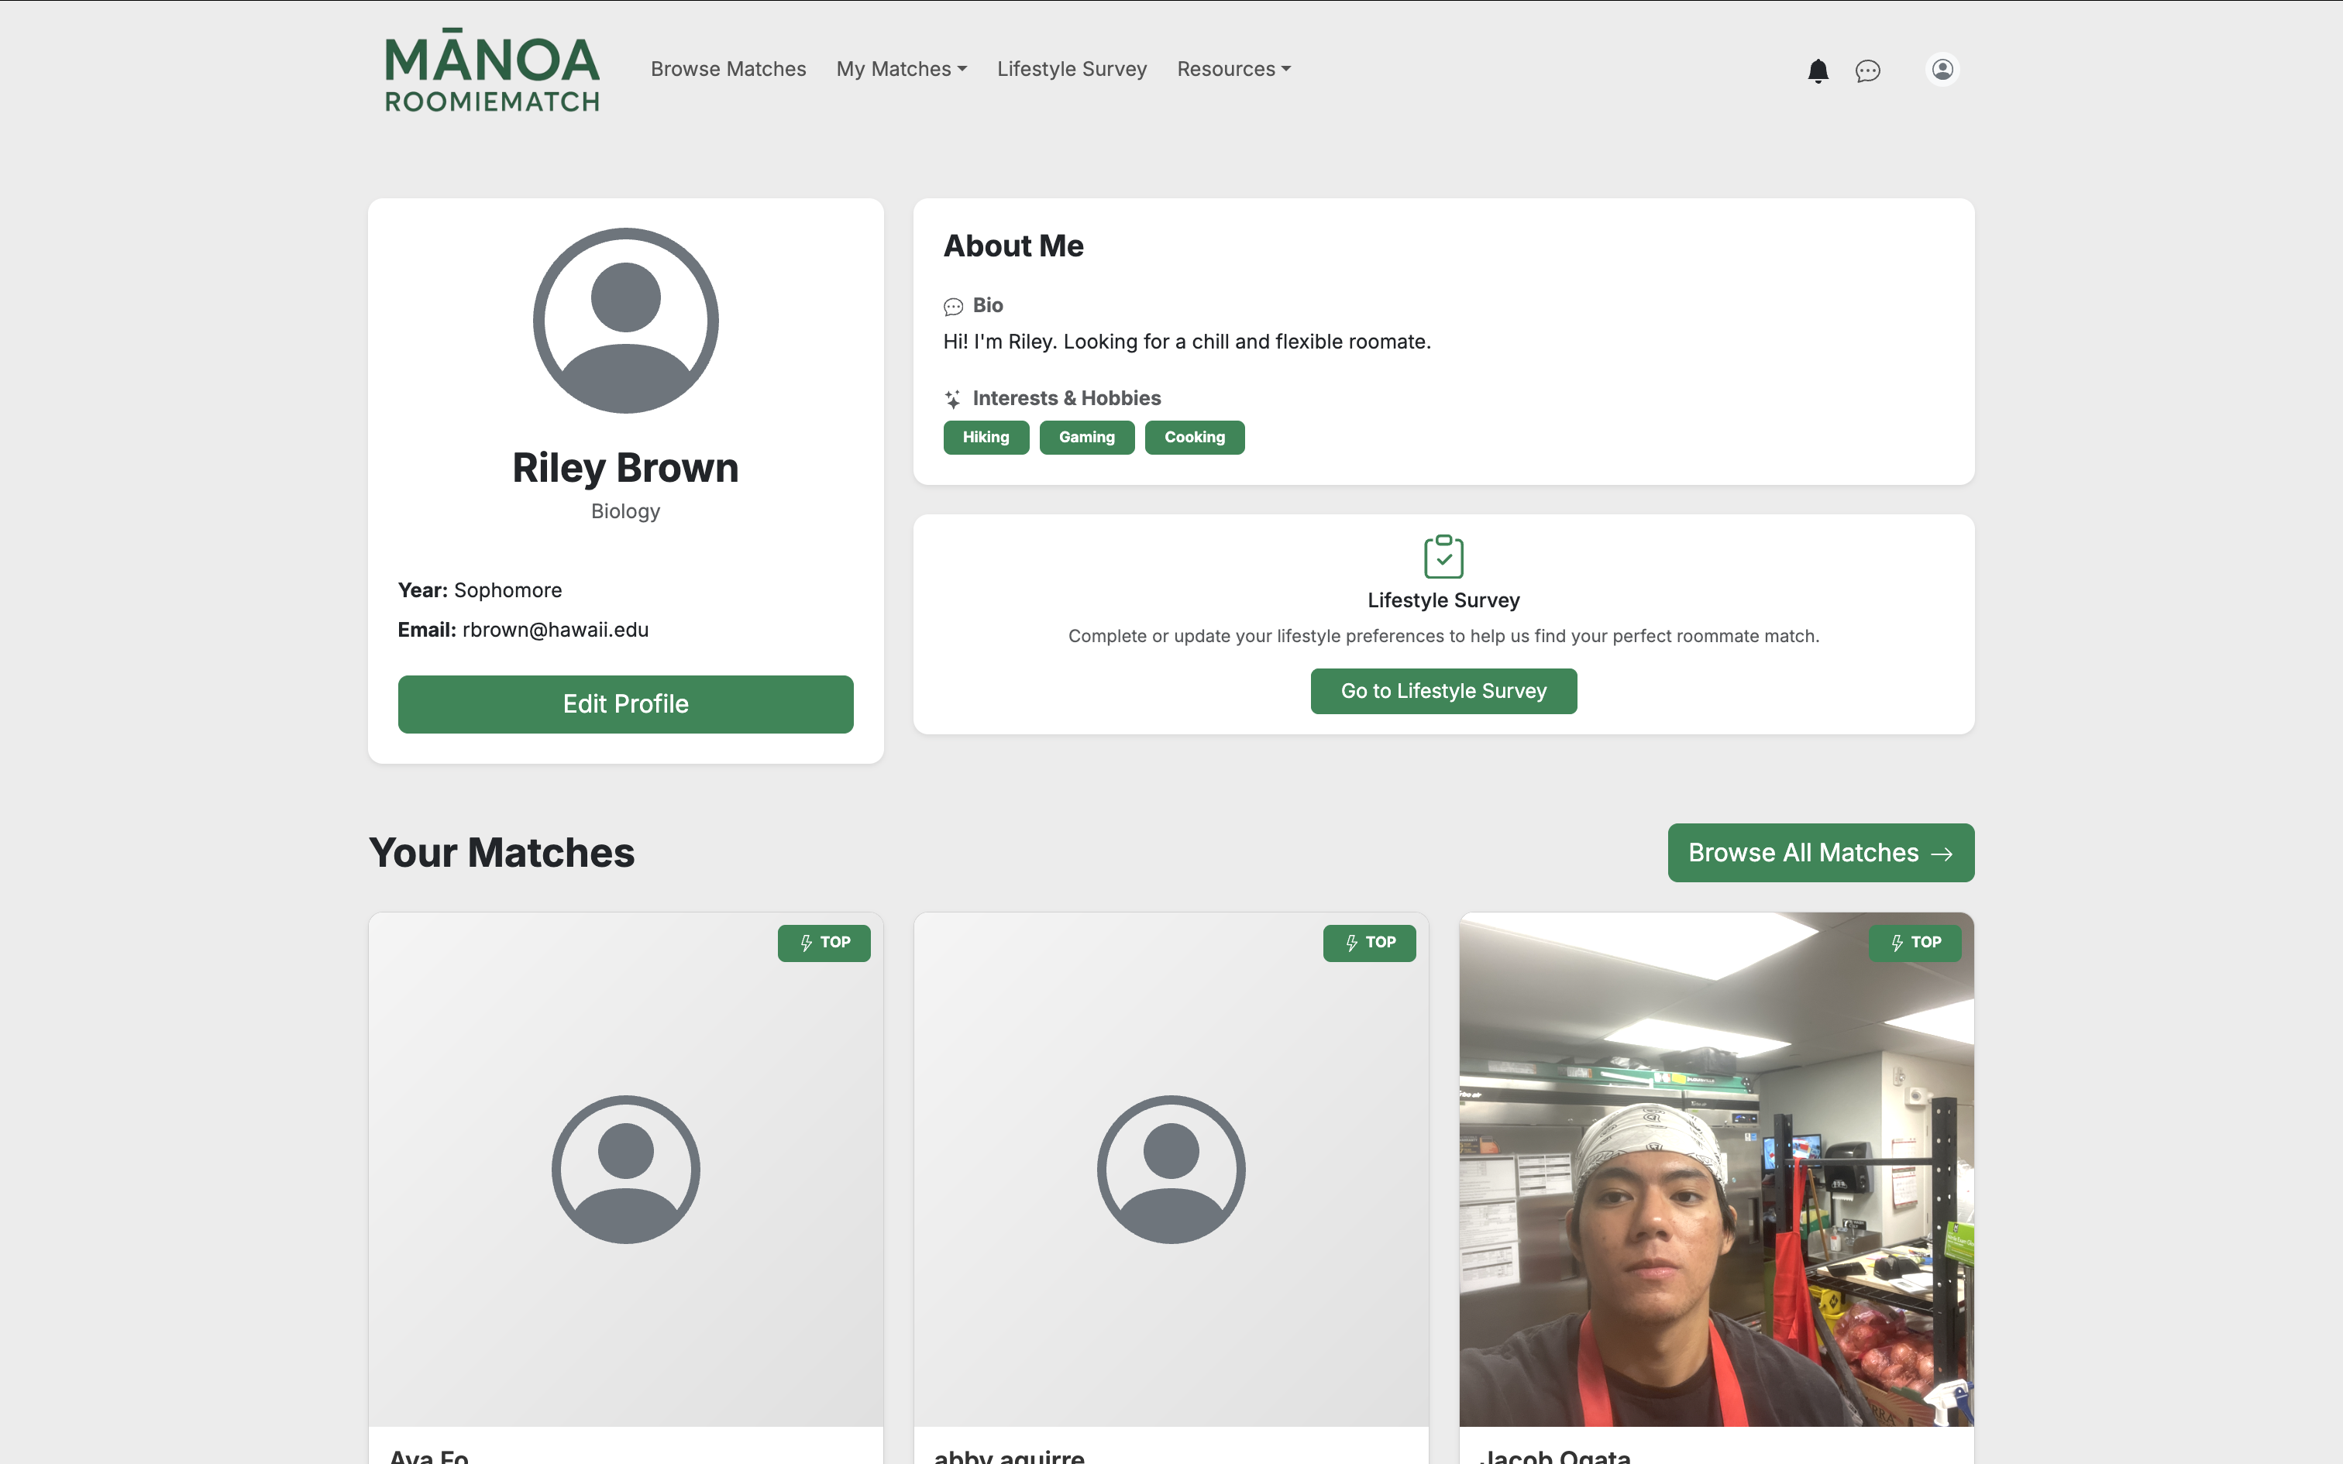Image resolution: width=2343 pixels, height=1464 pixels.
Task: Expand the My Matches dropdown
Action: tap(901, 69)
